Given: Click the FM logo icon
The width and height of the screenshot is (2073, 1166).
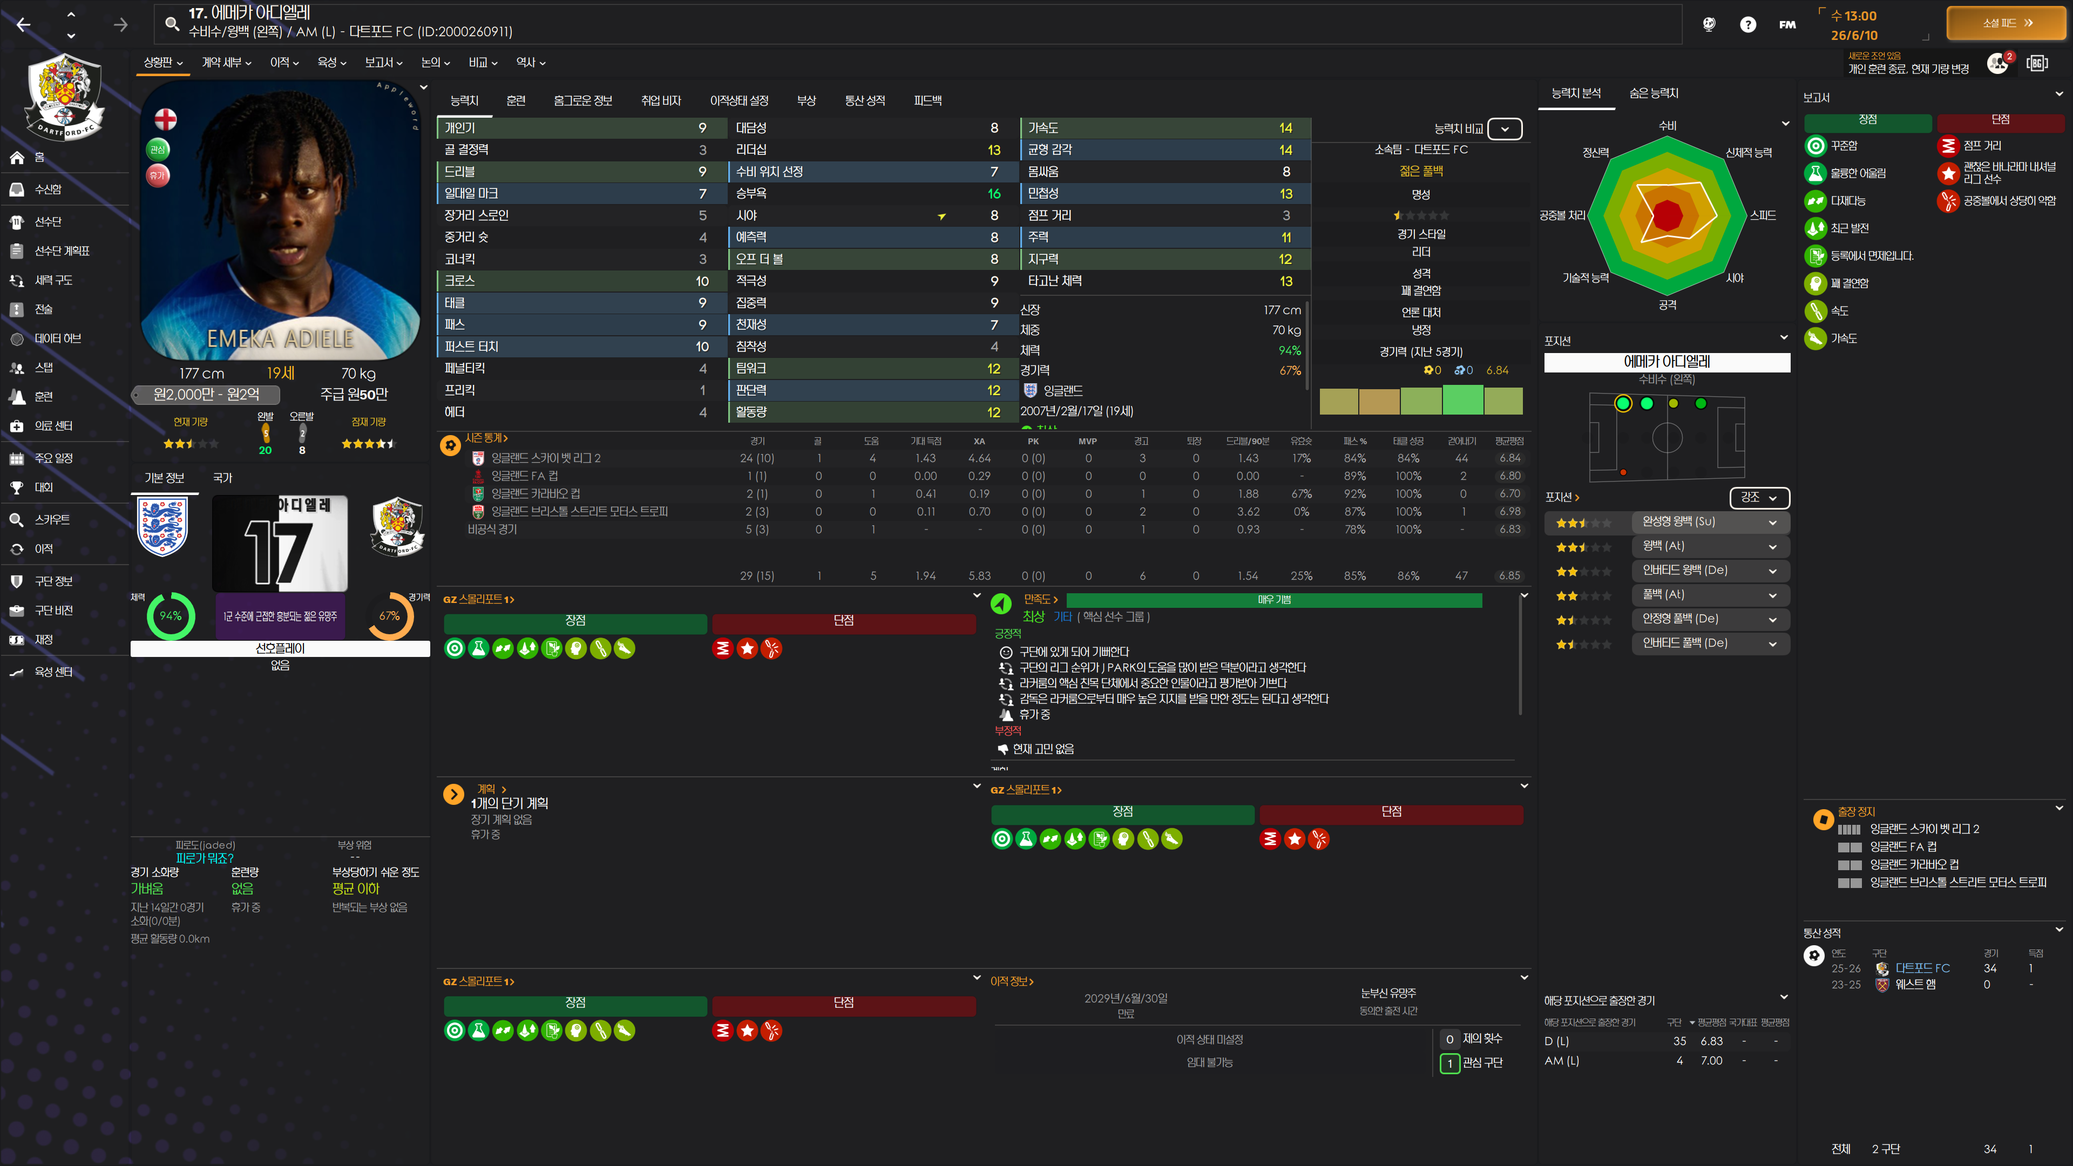Looking at the screenshot, I should pos(1786,25).
